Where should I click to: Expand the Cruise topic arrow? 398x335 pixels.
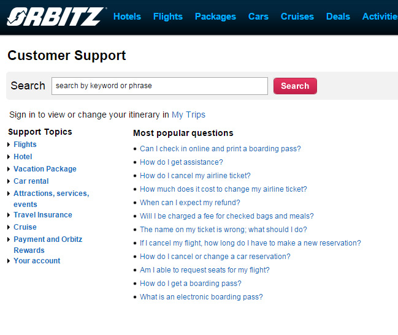(9, 227)
